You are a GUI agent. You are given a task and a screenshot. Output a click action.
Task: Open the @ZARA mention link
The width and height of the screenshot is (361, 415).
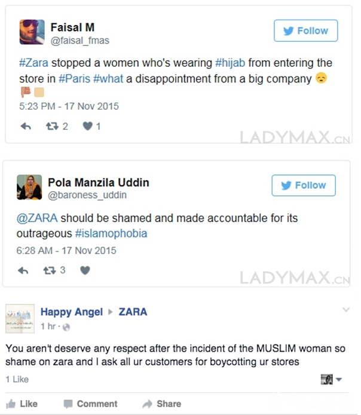pos(37,218)
